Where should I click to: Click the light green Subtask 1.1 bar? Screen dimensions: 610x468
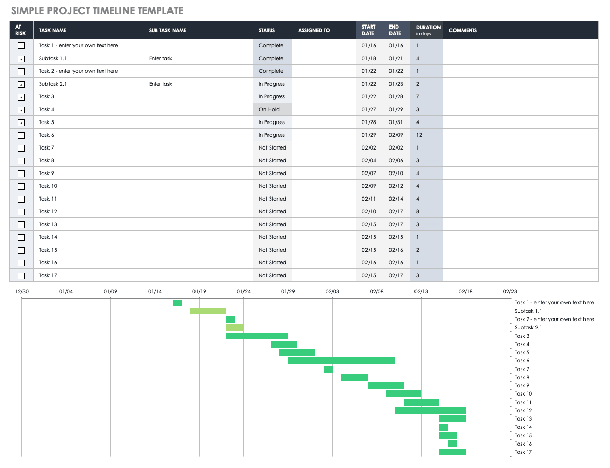coord(208,311)
